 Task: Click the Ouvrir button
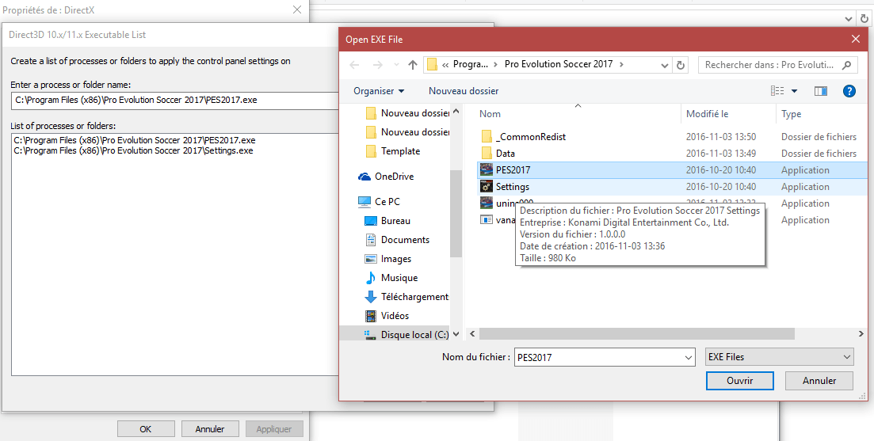coord(739,381)
